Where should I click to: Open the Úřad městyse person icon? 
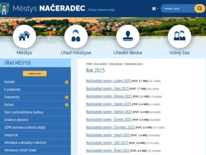[76, 36]
